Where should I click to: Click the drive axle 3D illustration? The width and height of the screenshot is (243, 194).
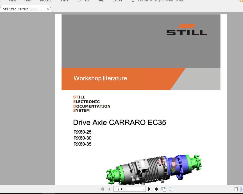(154, 170)
